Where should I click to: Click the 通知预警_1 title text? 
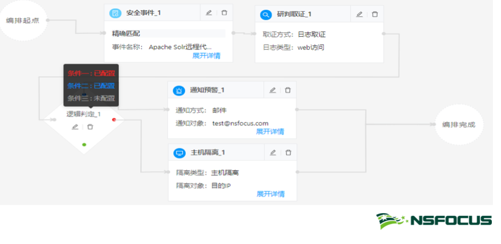point(207,90)
